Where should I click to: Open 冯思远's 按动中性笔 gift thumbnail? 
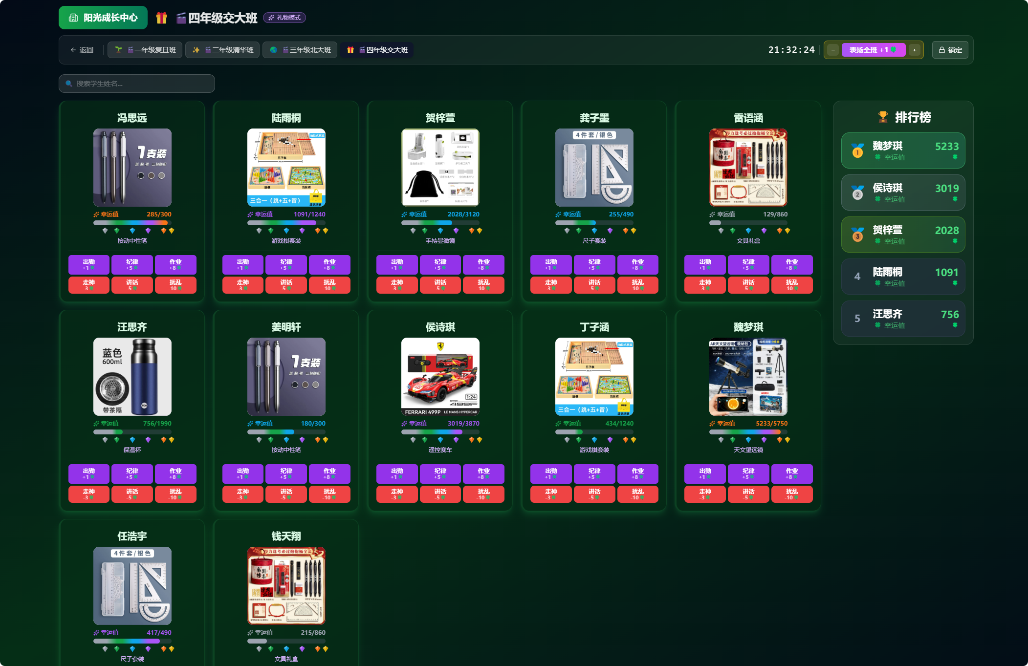click(x=132, y=168)
